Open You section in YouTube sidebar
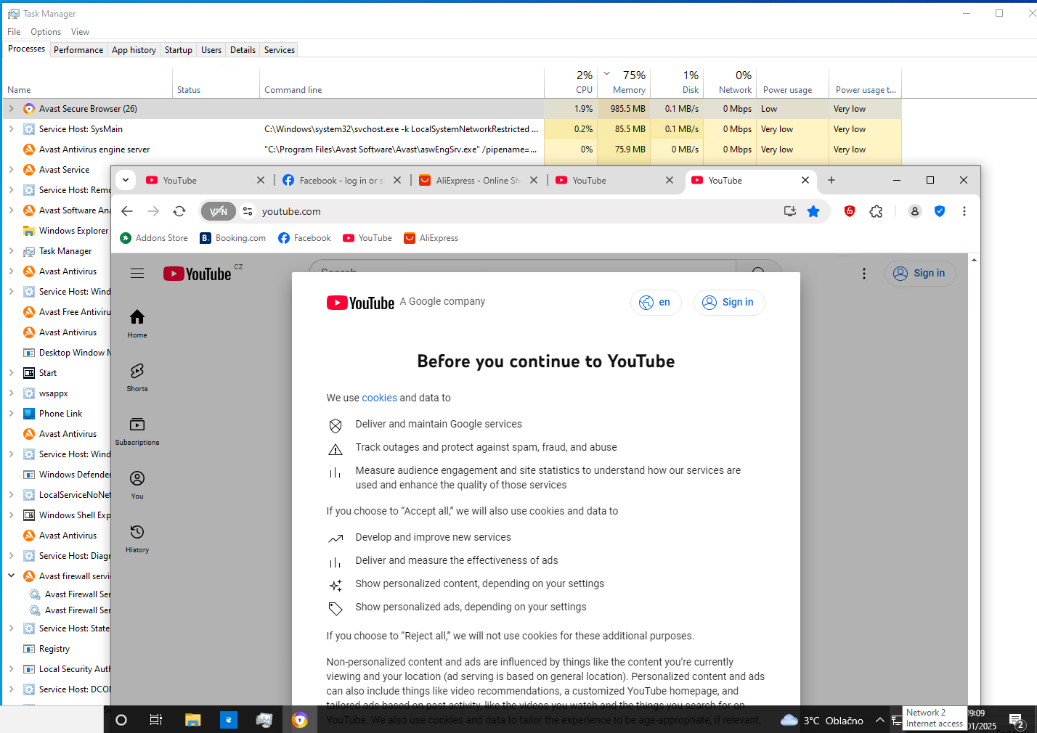Viewport: 1037px width, 733px height. 137,485
